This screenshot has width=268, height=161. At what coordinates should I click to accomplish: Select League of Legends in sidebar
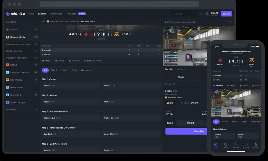coord(22,72)
